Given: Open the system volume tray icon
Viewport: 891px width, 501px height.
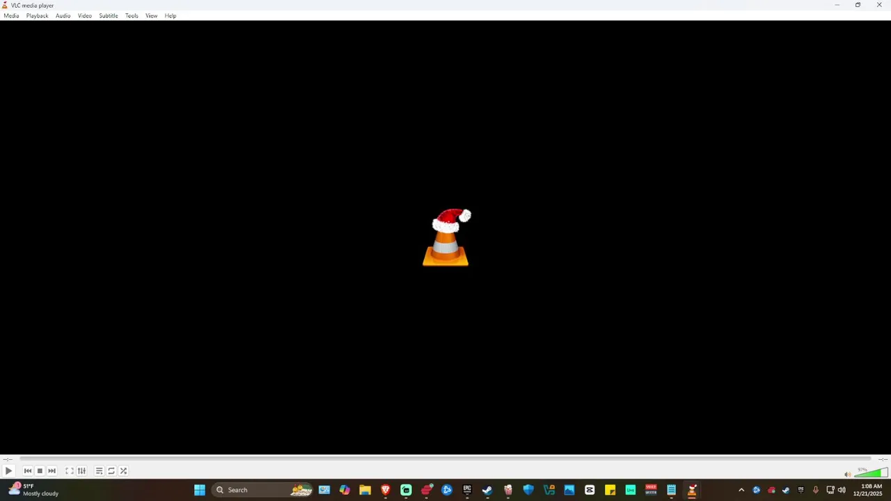Looking at the screenshot, I should coord(842,490).
